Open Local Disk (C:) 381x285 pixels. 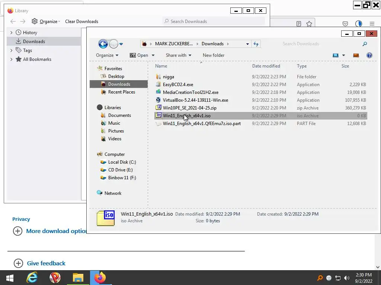[122, 162]
